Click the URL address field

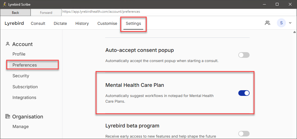(x=179, y=12)
